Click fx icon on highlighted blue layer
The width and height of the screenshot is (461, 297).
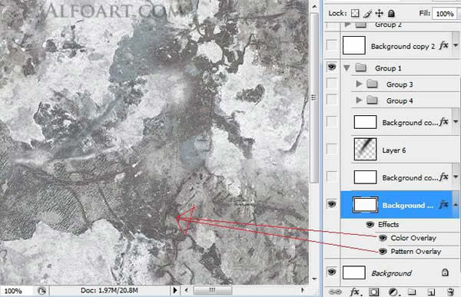[x=443, y=204]
